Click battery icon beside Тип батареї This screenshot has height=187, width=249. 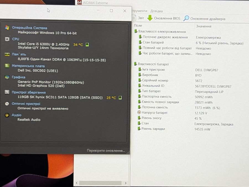(x=140, y=91)
